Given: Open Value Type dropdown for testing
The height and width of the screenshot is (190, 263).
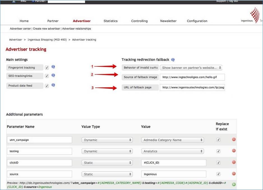Looking at the screenshot, I should [x=107, y=151].
